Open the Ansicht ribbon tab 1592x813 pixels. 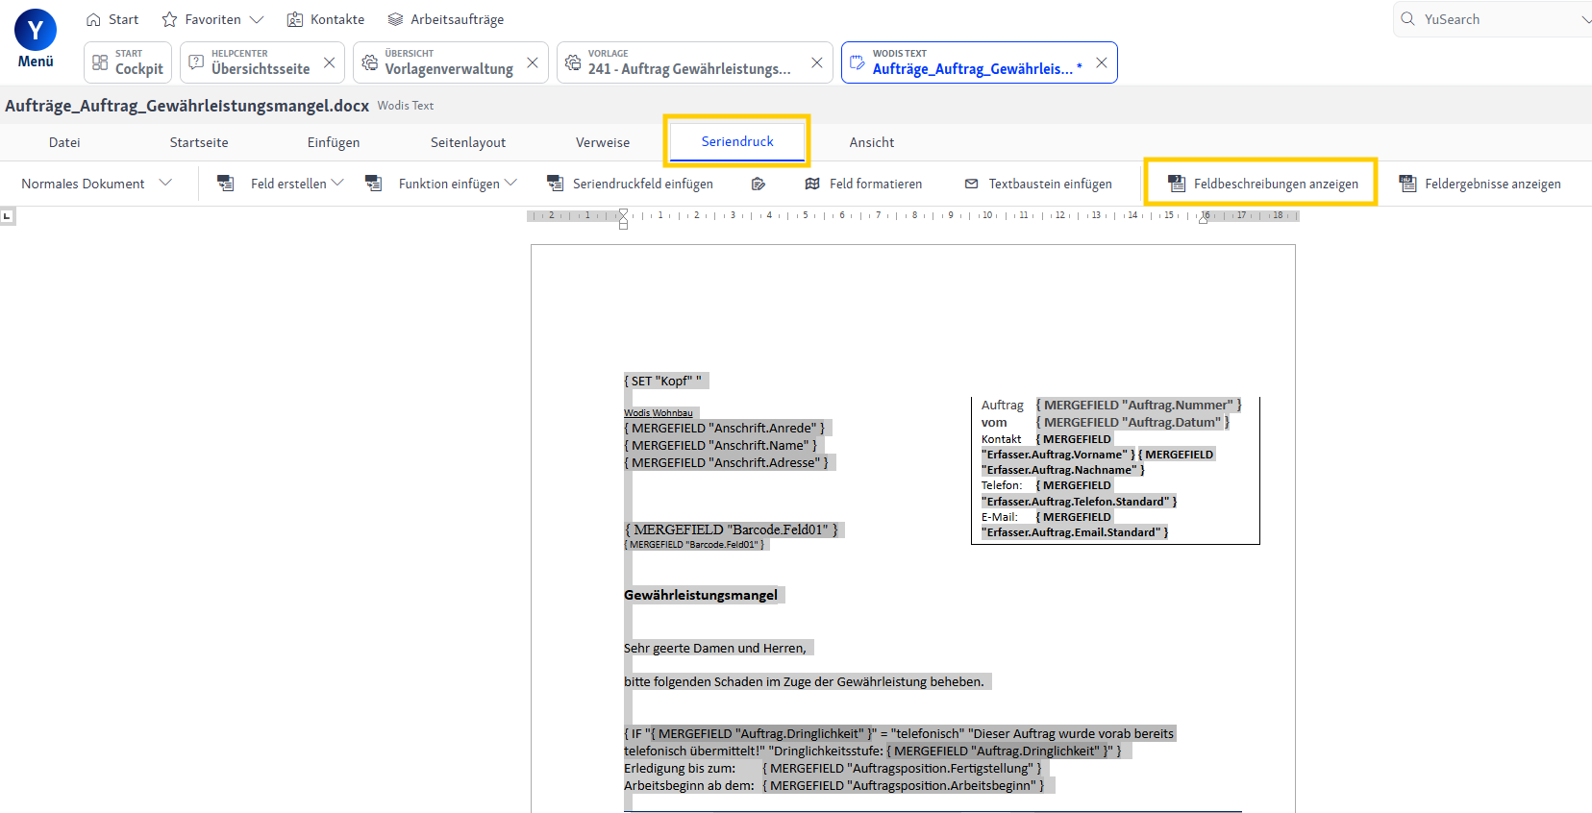click(872, 142)
